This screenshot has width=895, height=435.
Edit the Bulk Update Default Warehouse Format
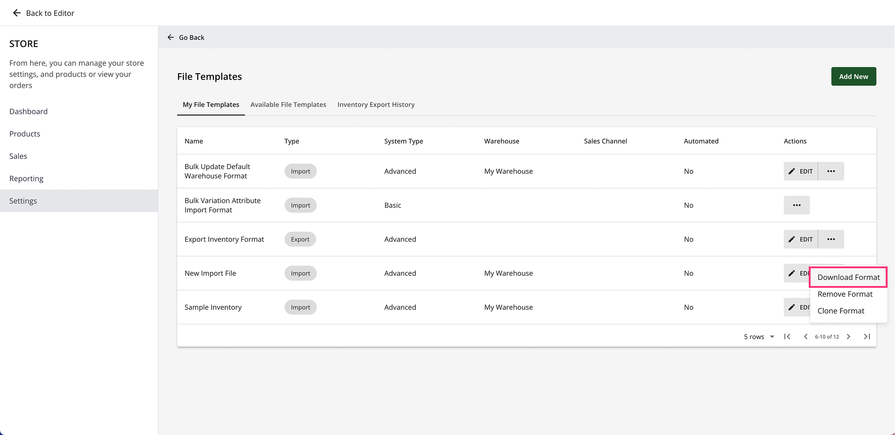[x=801, y=171]
